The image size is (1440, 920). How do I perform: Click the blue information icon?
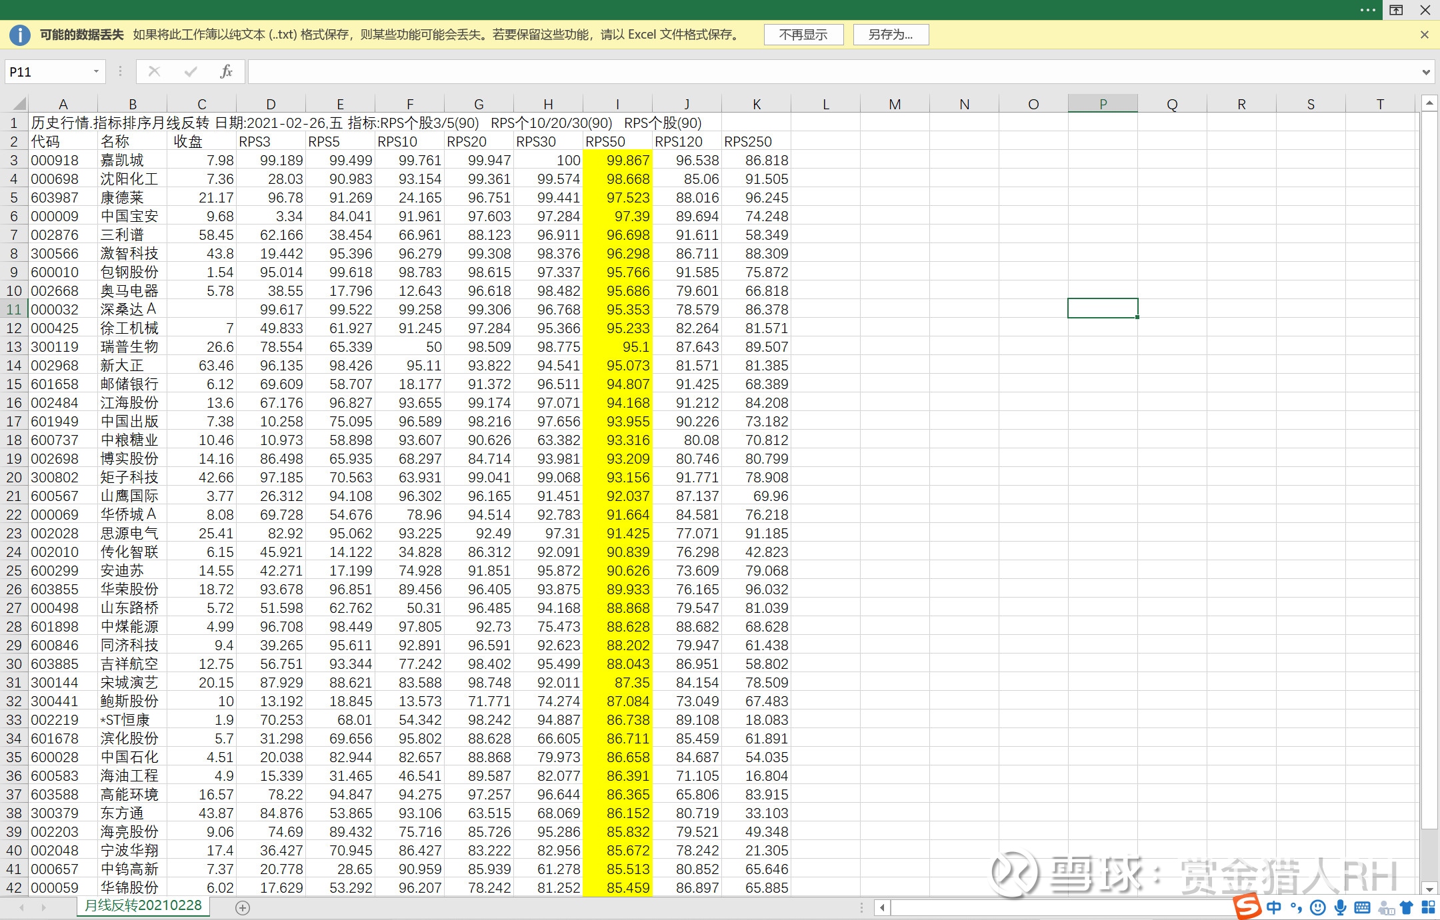click(x=20, y=35)
